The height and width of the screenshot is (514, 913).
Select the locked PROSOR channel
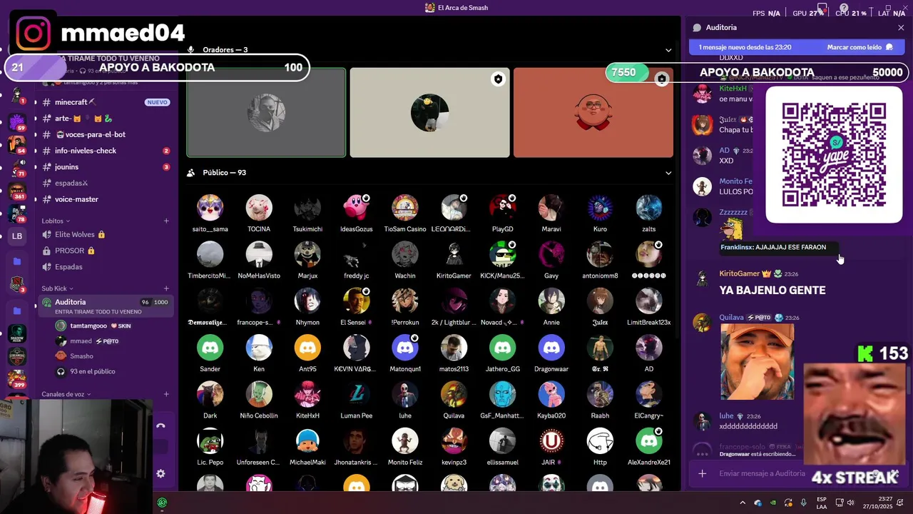[107, 251]
